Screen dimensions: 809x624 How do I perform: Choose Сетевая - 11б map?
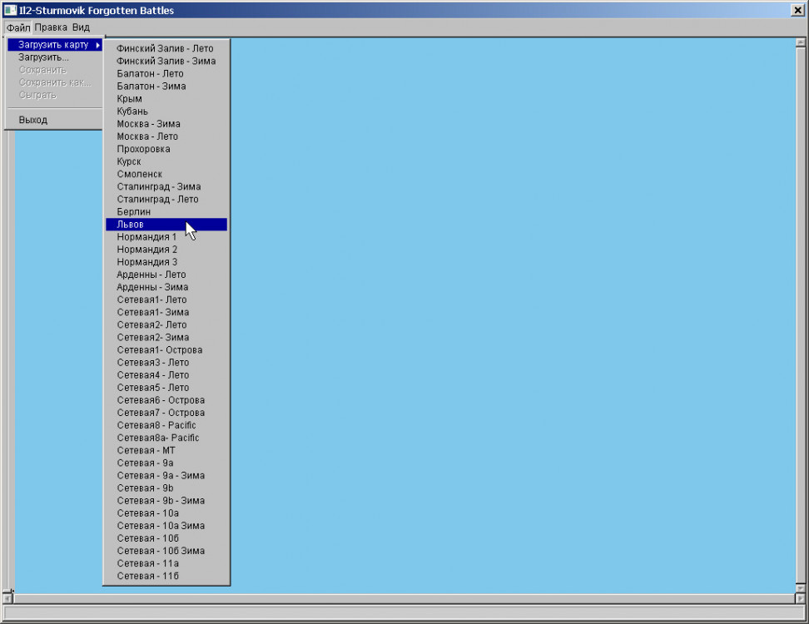[148, 576]
